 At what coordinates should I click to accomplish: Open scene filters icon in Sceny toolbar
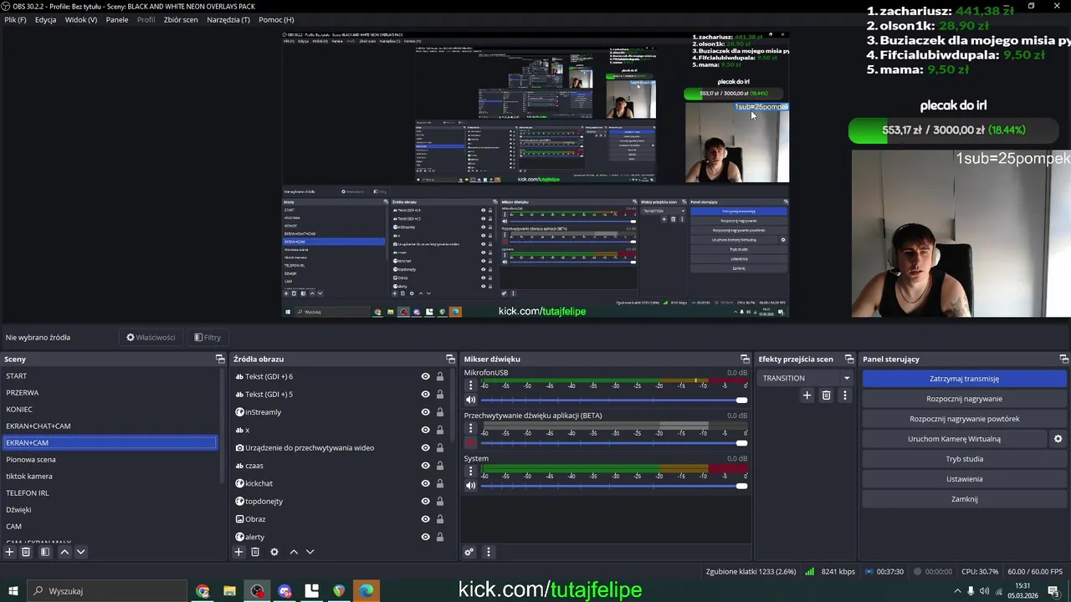click(x=45, y=552)
